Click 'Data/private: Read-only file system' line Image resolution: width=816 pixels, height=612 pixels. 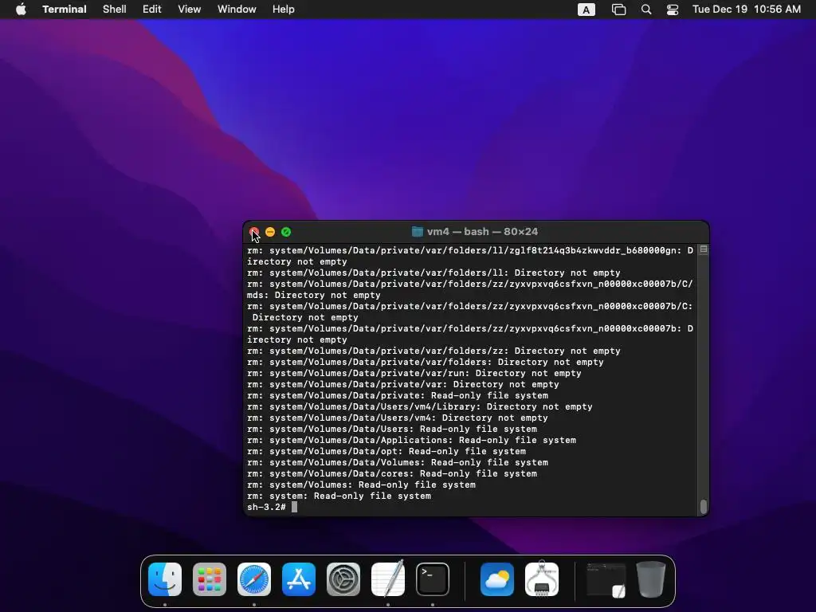coord(398,395)
